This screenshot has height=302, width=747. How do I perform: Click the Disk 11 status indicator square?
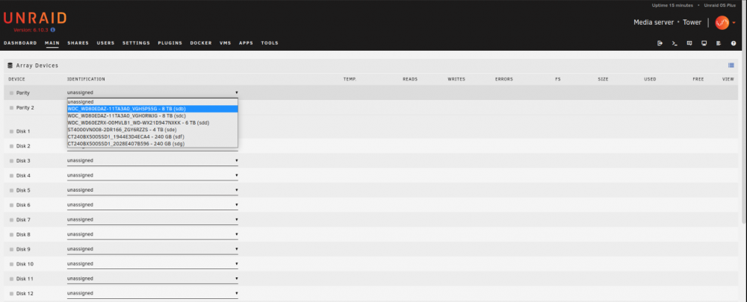pyautogui.click(x=11, y=279)
